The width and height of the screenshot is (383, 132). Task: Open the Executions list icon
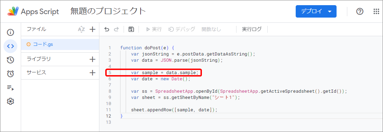[x=10, y=88]
